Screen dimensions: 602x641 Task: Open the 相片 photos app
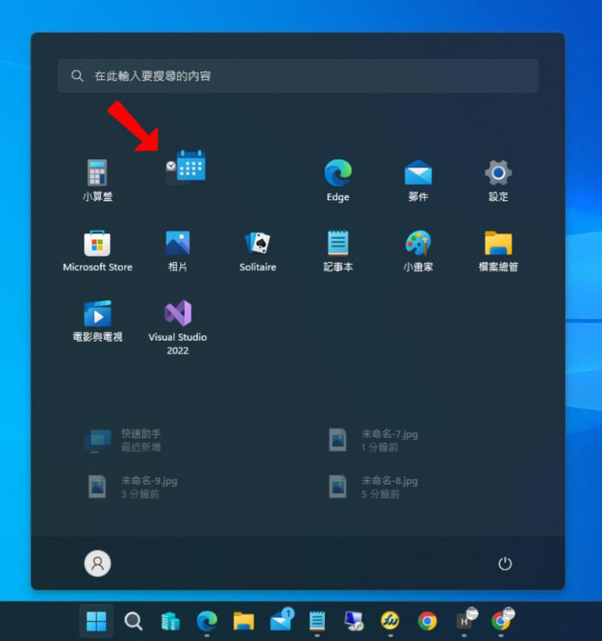click(178, 251)
